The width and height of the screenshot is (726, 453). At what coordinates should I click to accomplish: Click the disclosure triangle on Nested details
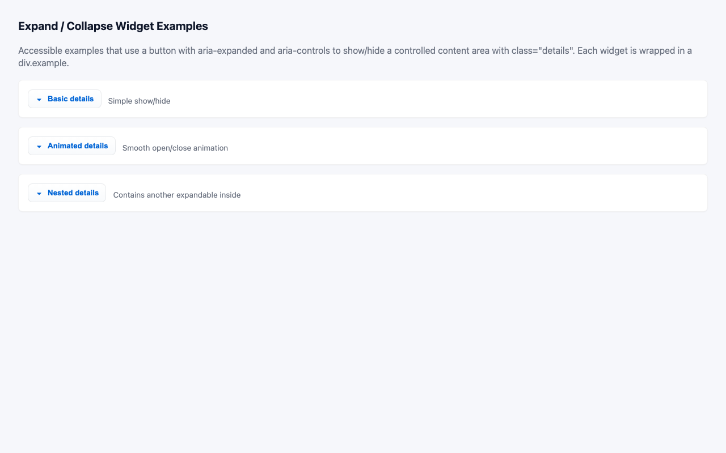pyautogui.click(x=39, y=193)
